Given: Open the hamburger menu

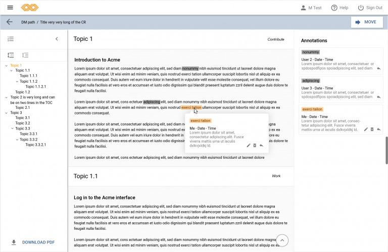Looking at the screenshot, I should (x=10, y=8).
